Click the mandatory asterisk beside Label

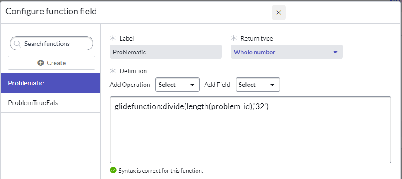pos(113,39)
